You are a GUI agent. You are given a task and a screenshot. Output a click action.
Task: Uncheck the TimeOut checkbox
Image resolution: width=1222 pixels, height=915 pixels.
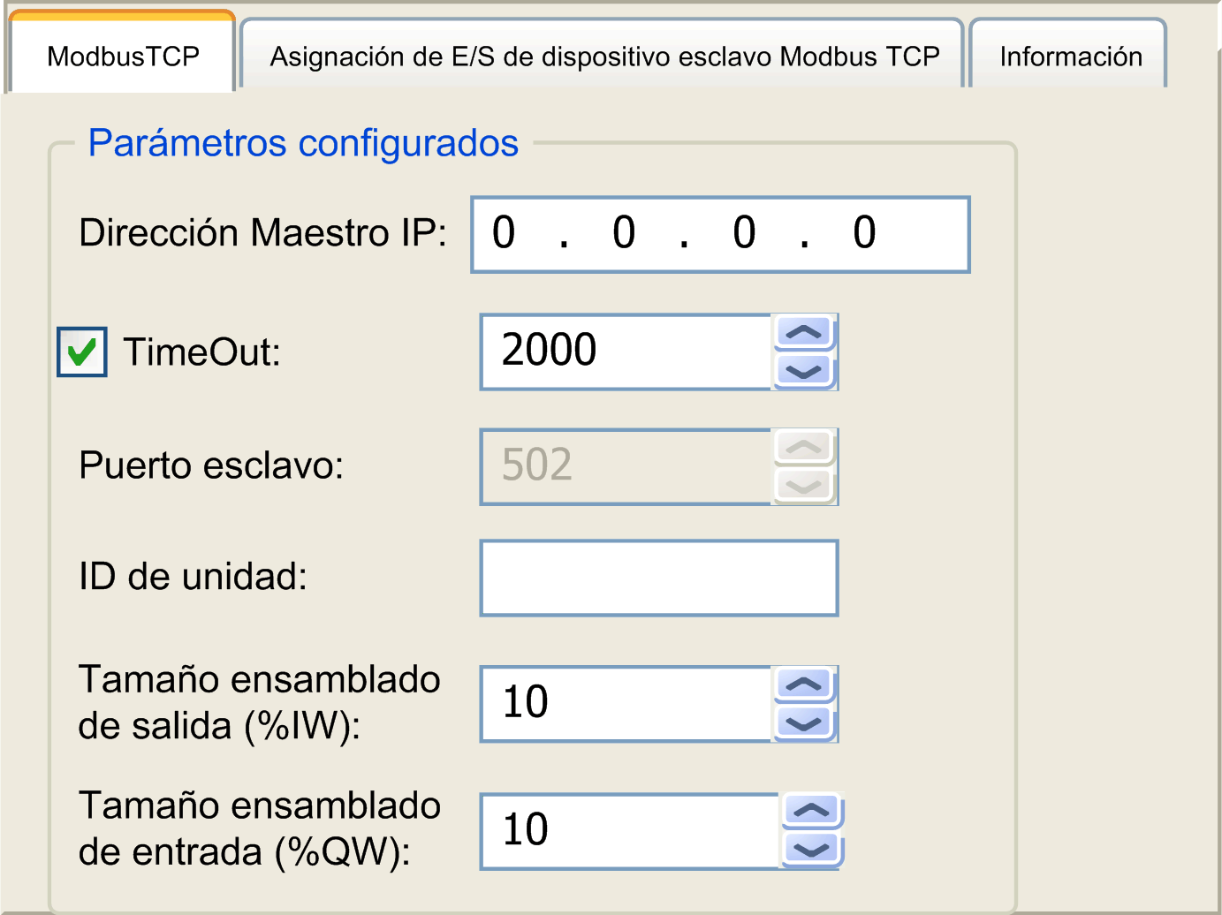82,352
